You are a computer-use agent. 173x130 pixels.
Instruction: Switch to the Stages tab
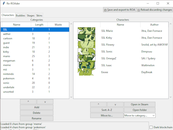click(31, 16)
